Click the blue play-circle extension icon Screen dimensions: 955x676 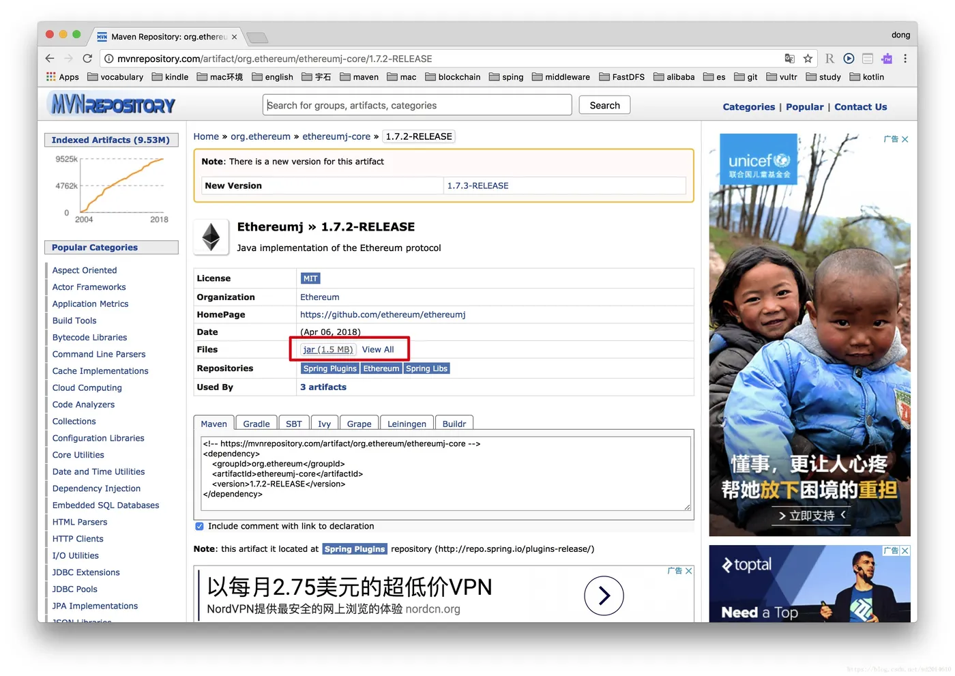849,59
